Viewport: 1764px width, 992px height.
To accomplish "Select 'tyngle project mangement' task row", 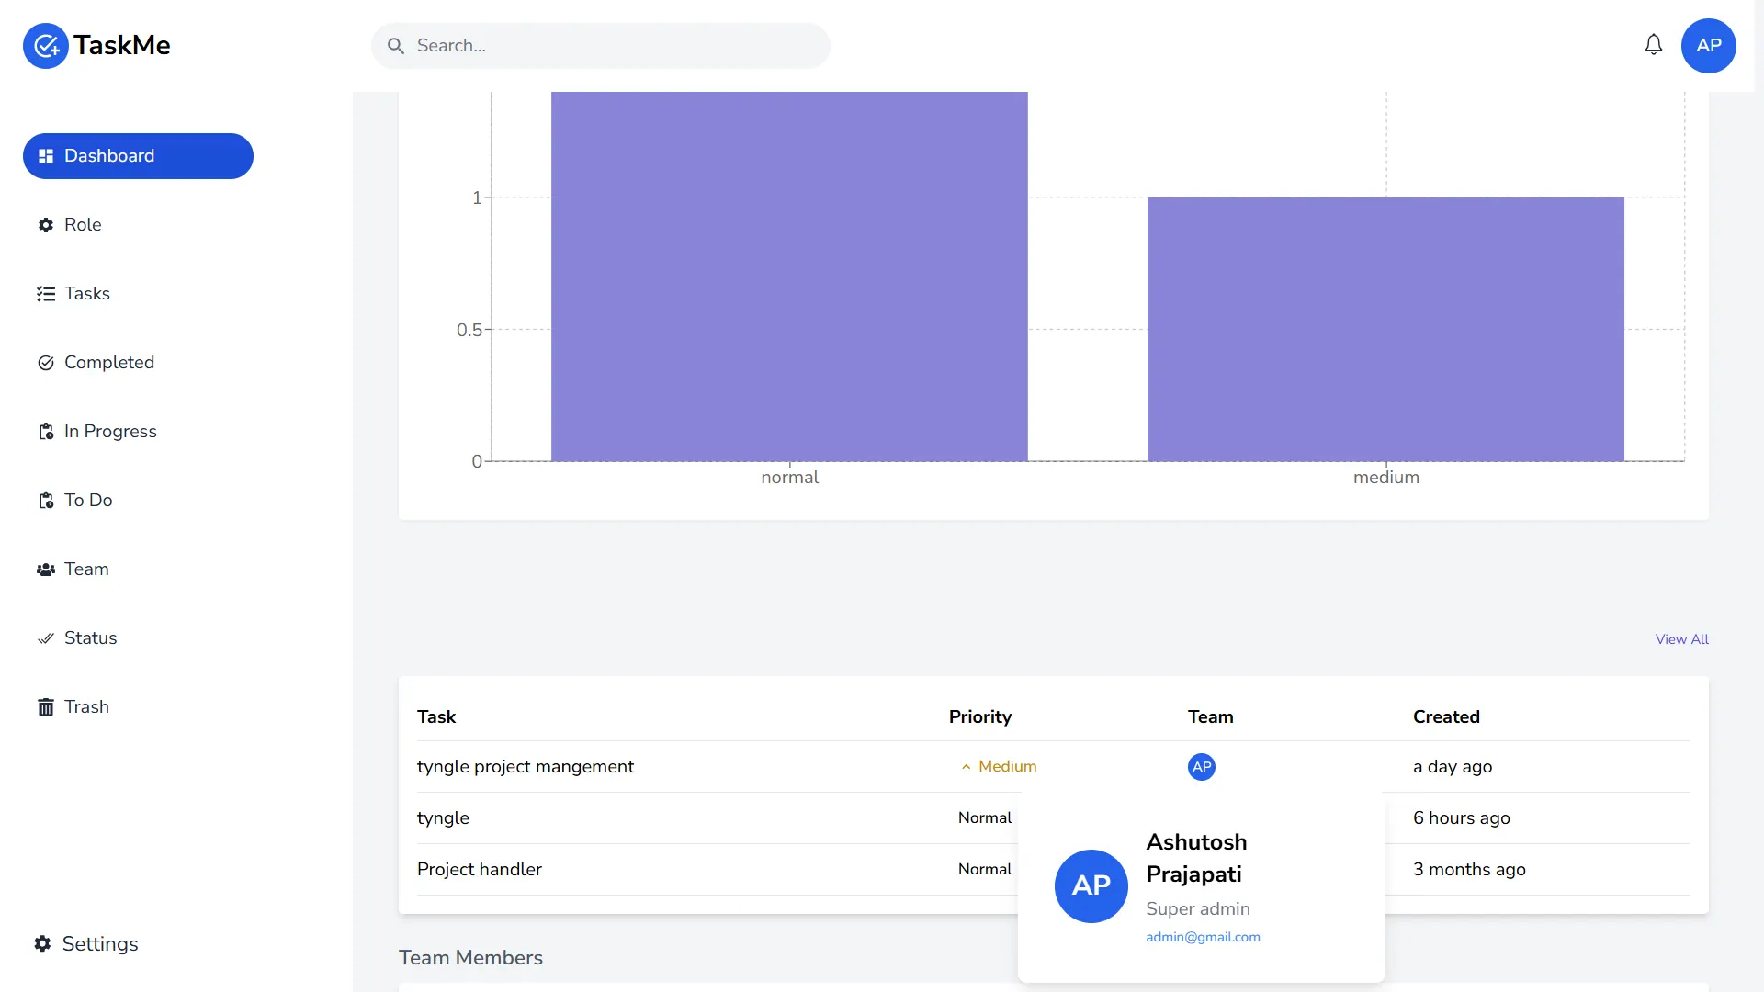I will [x=1053, y=767].
